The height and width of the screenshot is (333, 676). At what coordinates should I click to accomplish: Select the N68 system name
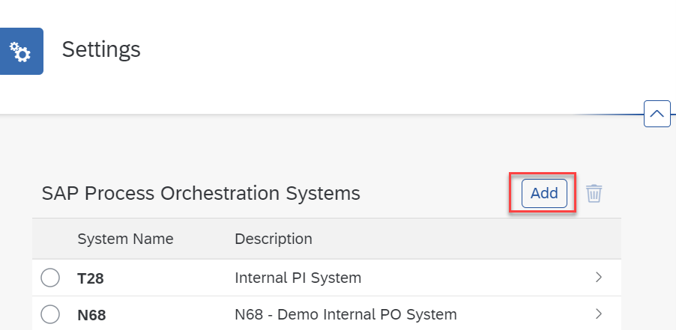point(91,315)
